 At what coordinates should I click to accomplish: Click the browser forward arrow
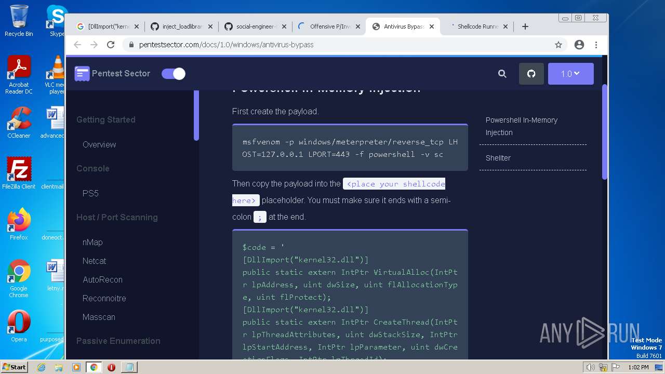coord(94,45)
